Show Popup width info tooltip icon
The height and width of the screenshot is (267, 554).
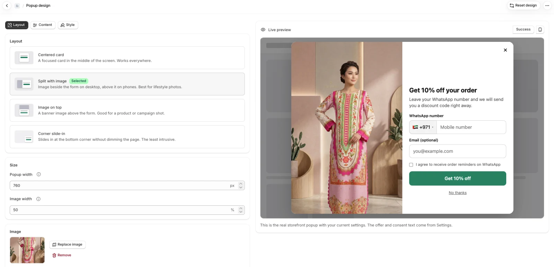coord(39,174)
